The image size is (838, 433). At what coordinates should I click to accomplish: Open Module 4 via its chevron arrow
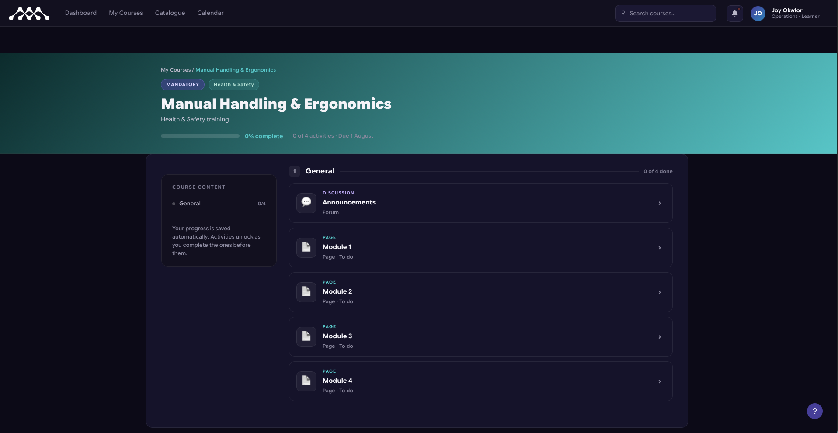660,381
